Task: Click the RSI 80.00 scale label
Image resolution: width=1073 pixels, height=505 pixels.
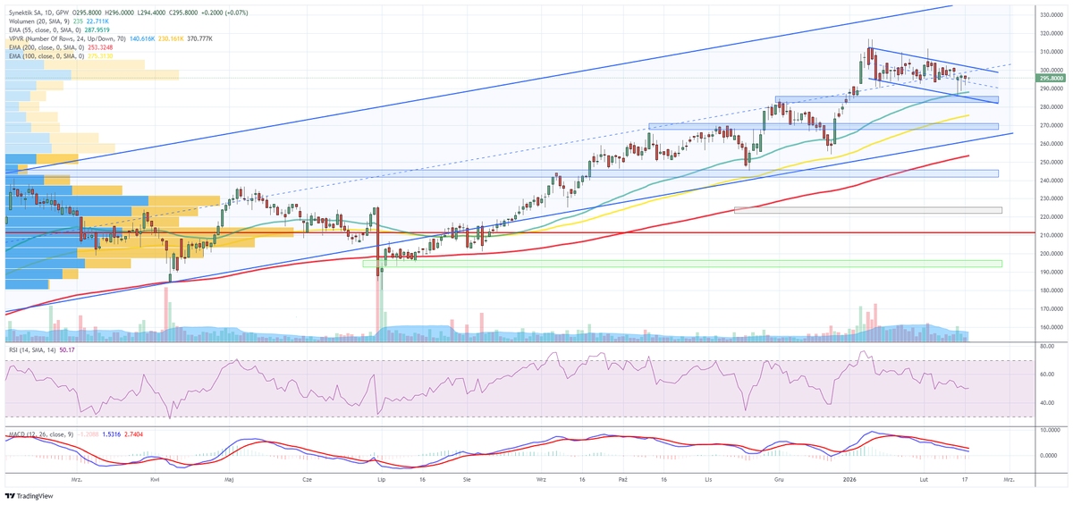Action: [x=1047, y=346]
